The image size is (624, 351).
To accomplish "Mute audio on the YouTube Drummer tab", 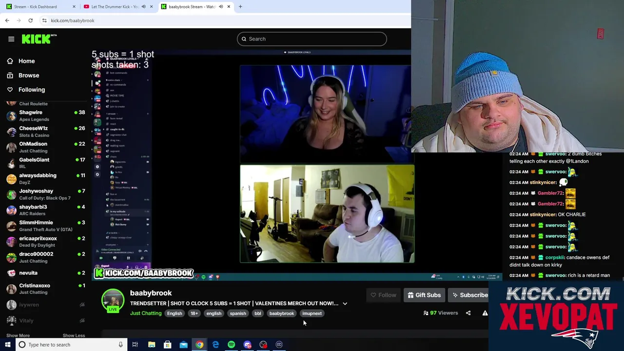I will click(x=144, y=6).
